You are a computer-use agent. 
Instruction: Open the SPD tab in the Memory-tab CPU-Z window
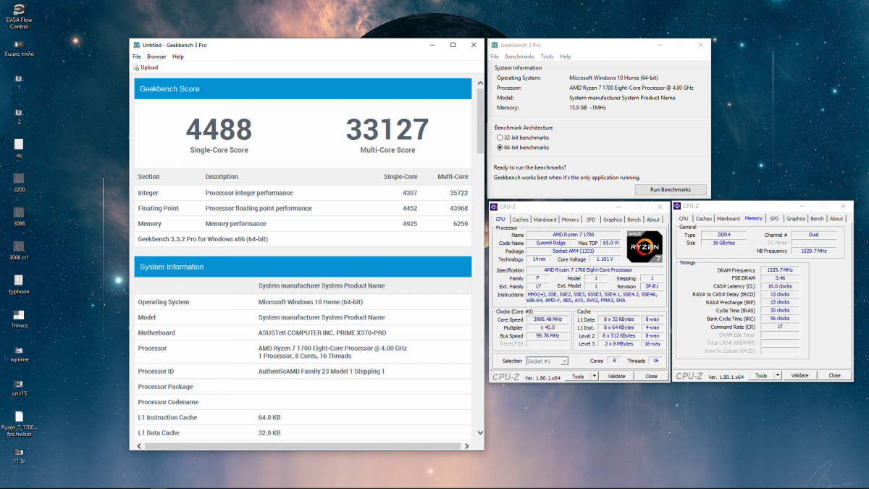(x=774, y=219)
